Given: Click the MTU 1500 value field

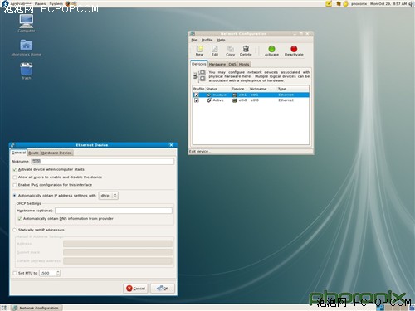Looking at the screenshot, I should tap(47, 273).
